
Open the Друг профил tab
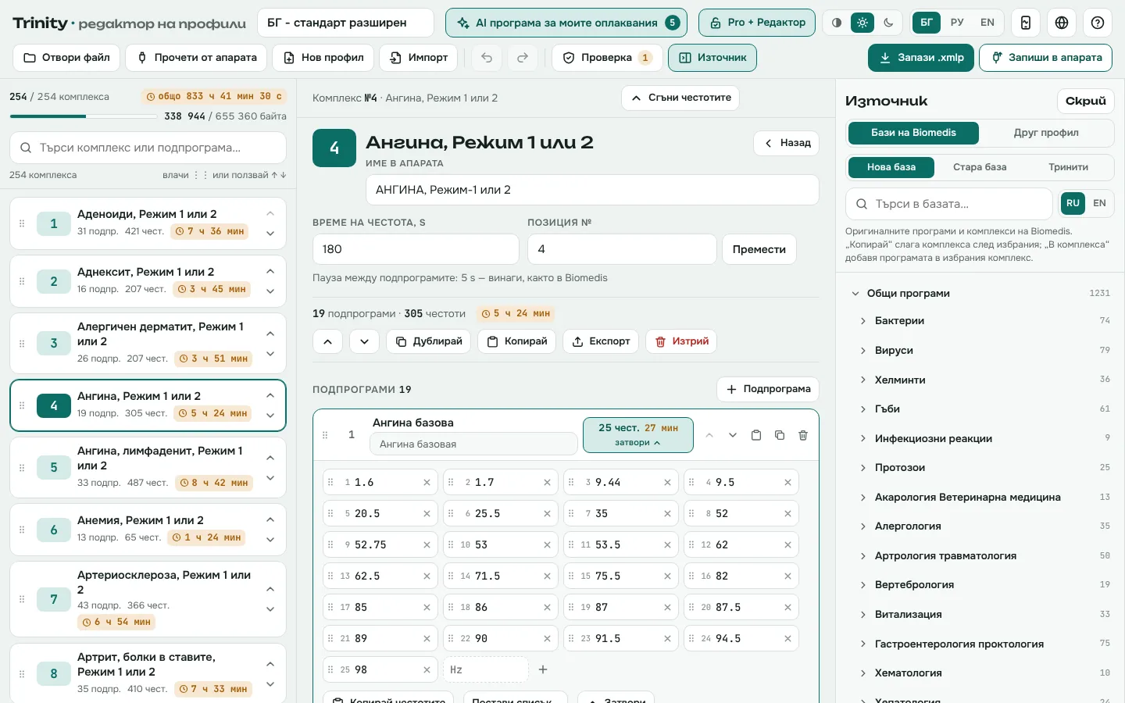pos(1046,133)
